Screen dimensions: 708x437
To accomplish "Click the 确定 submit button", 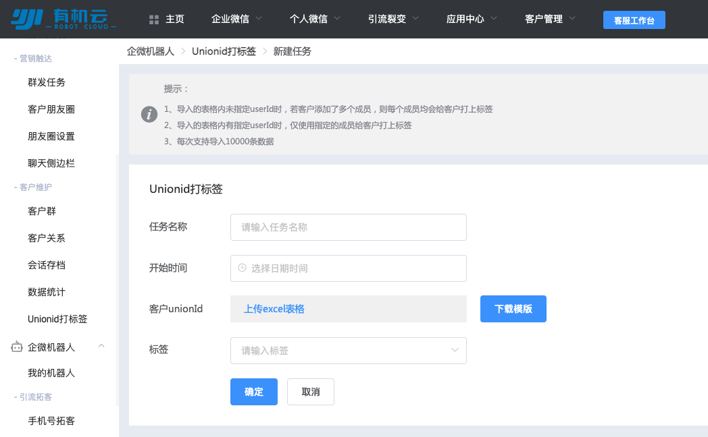I will (253, 392).
